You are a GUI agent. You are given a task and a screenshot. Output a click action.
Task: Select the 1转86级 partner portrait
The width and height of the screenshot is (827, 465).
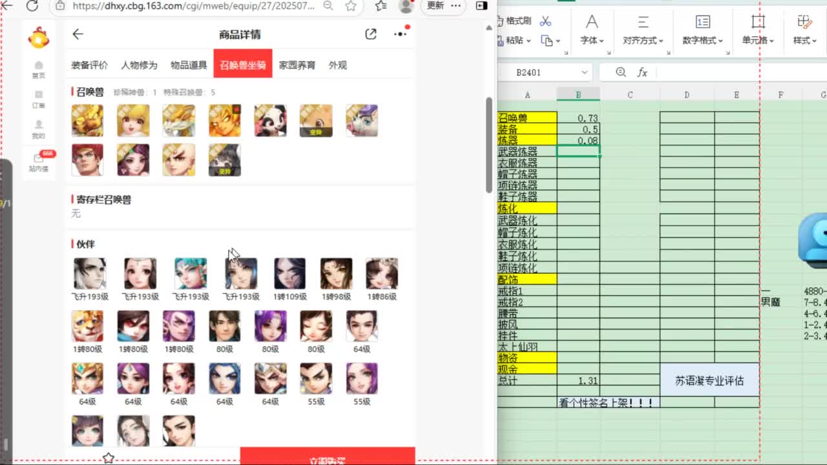pos(382,273)
